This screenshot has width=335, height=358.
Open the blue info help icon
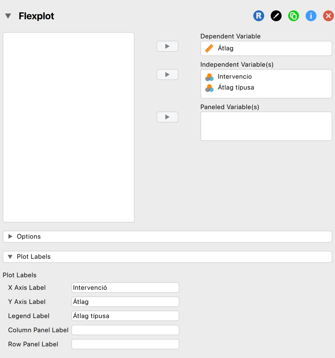pyautogui.click(x=311, y=16)
